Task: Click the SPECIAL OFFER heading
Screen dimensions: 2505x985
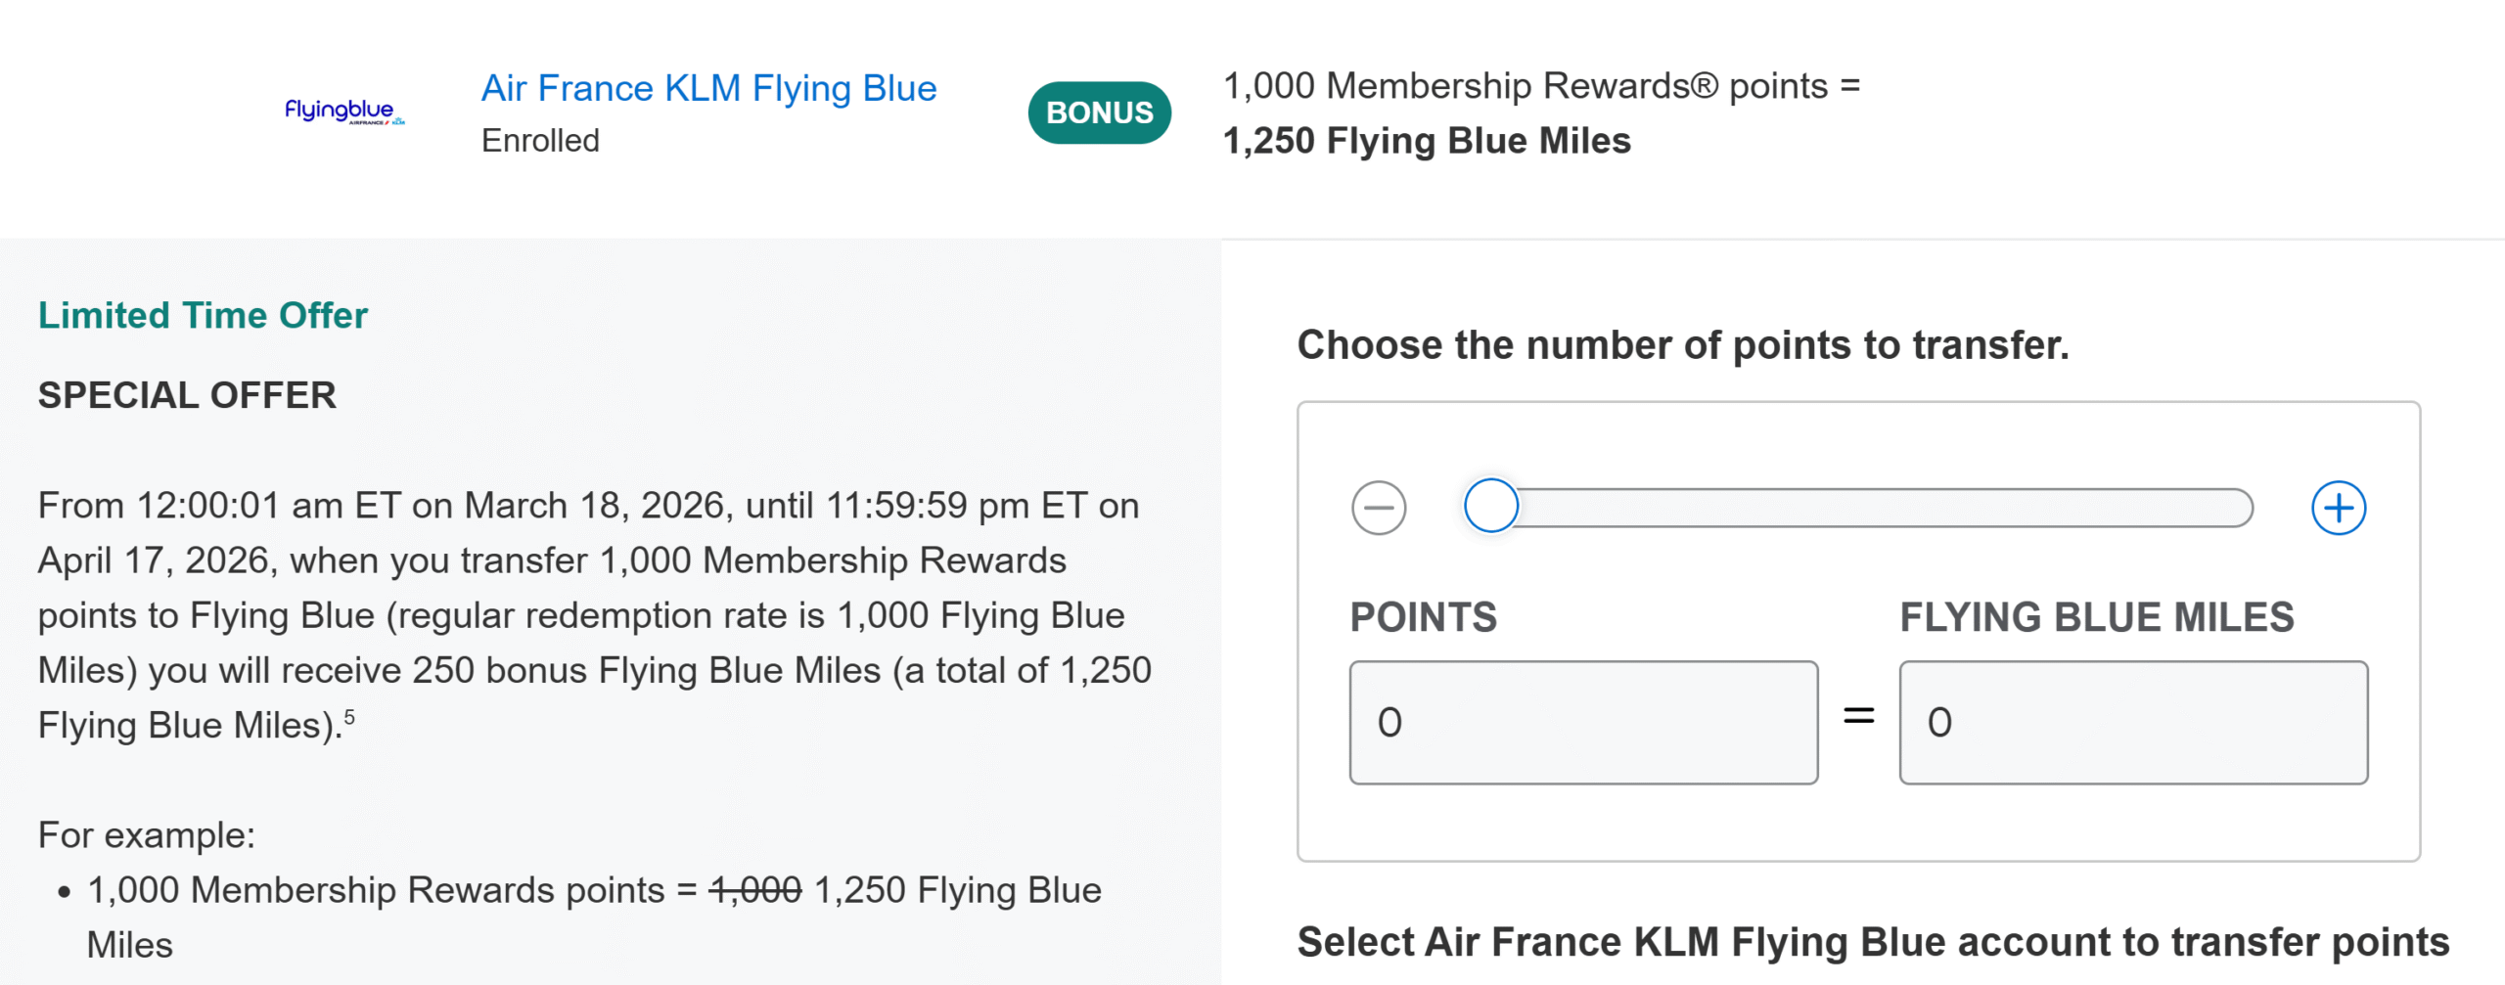Action: coord(187,395)
